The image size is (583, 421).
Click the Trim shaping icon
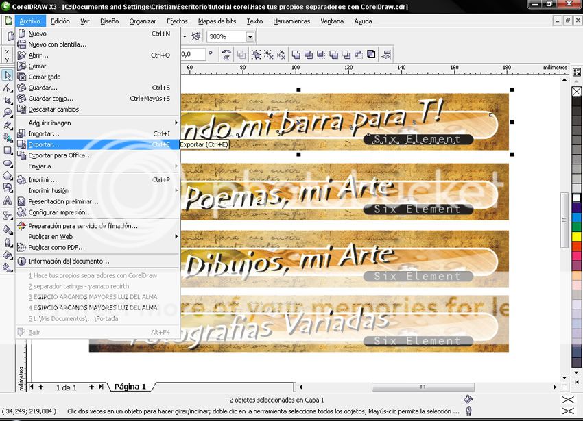309,55
